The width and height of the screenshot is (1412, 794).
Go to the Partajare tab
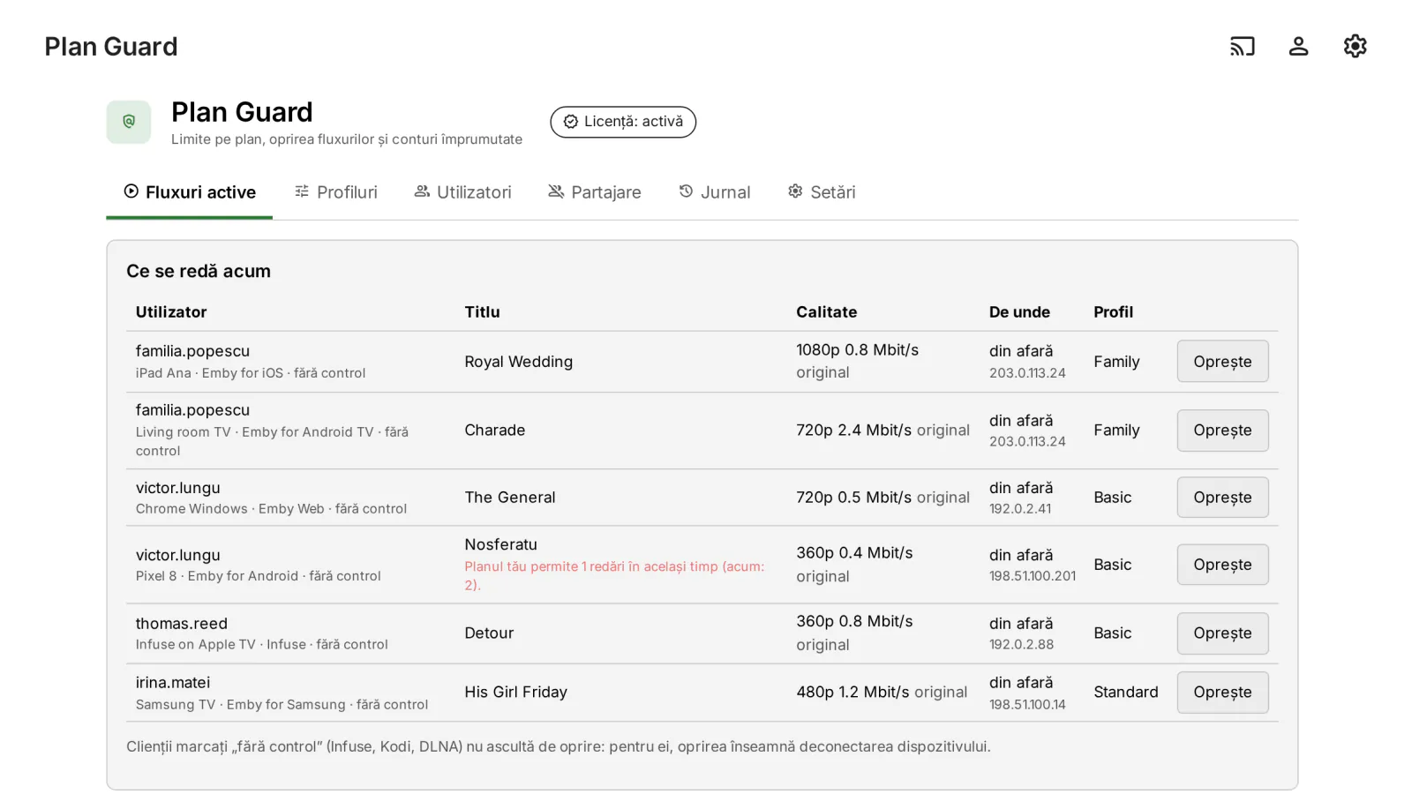coord(595,192)
